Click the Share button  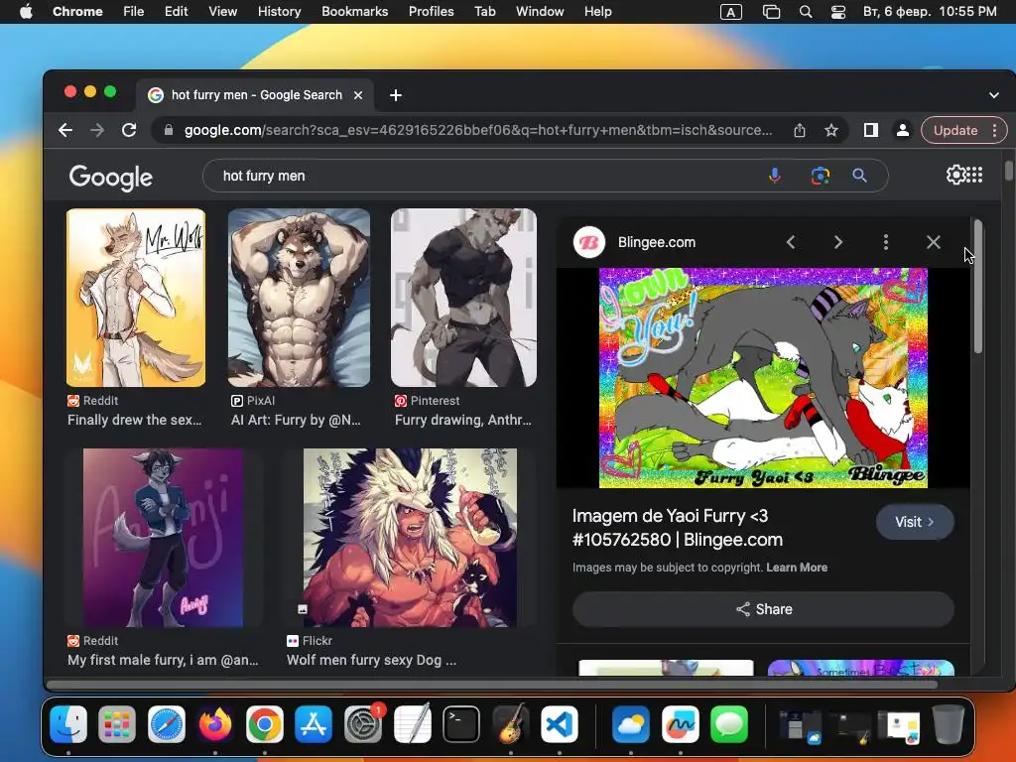point(763,609)
